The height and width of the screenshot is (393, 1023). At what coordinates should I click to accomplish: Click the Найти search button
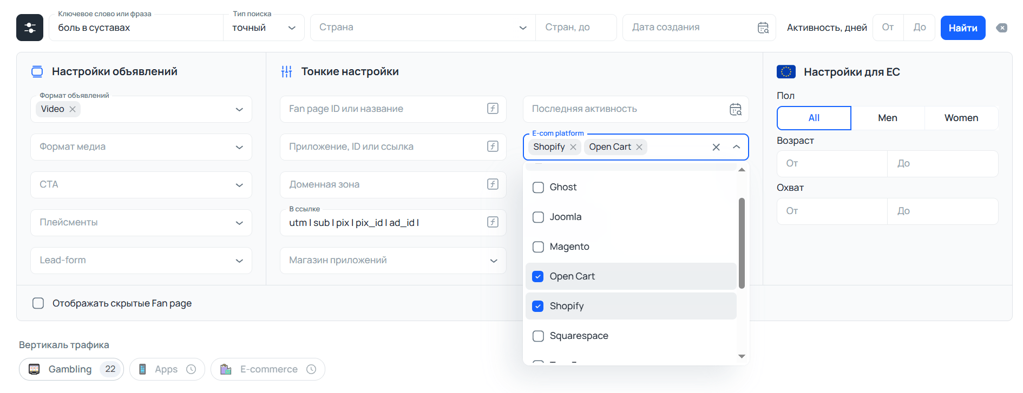point(963,28)
